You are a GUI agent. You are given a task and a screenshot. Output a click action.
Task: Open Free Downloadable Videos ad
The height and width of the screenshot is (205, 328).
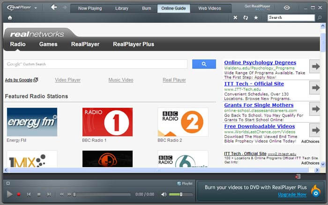pyautogui.click(x=260, y=126)
